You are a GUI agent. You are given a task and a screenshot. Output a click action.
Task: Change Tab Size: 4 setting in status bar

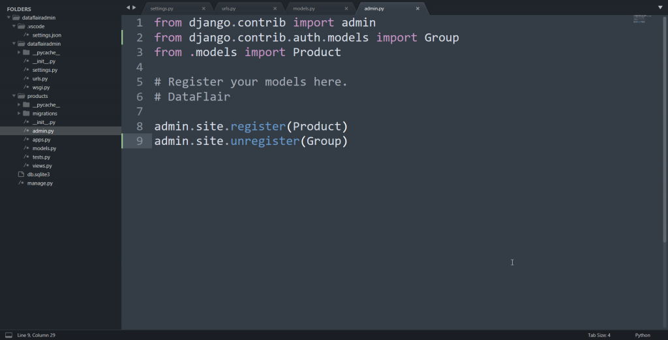(x=599, y=335)
